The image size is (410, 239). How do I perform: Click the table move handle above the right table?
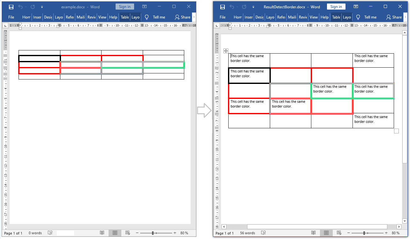click(x=226, y=51)
